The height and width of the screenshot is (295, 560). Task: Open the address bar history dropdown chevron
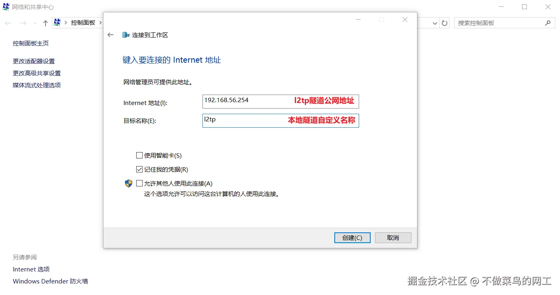[435, 23]
